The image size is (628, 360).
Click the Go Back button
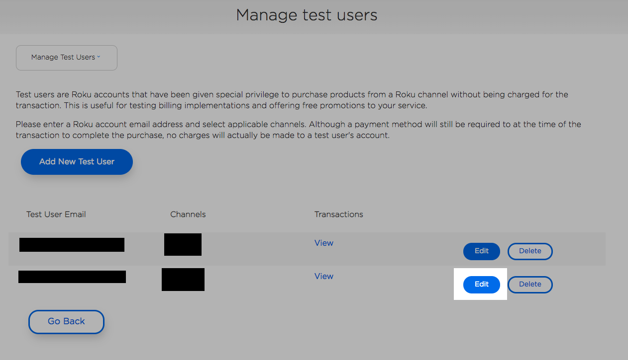pyautogui.click(x=66, y=322)
